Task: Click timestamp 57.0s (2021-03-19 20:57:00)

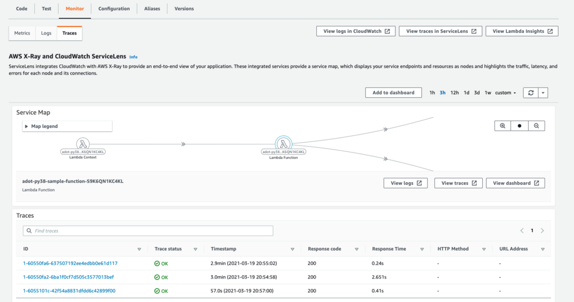Action: (x=242, y=291)
